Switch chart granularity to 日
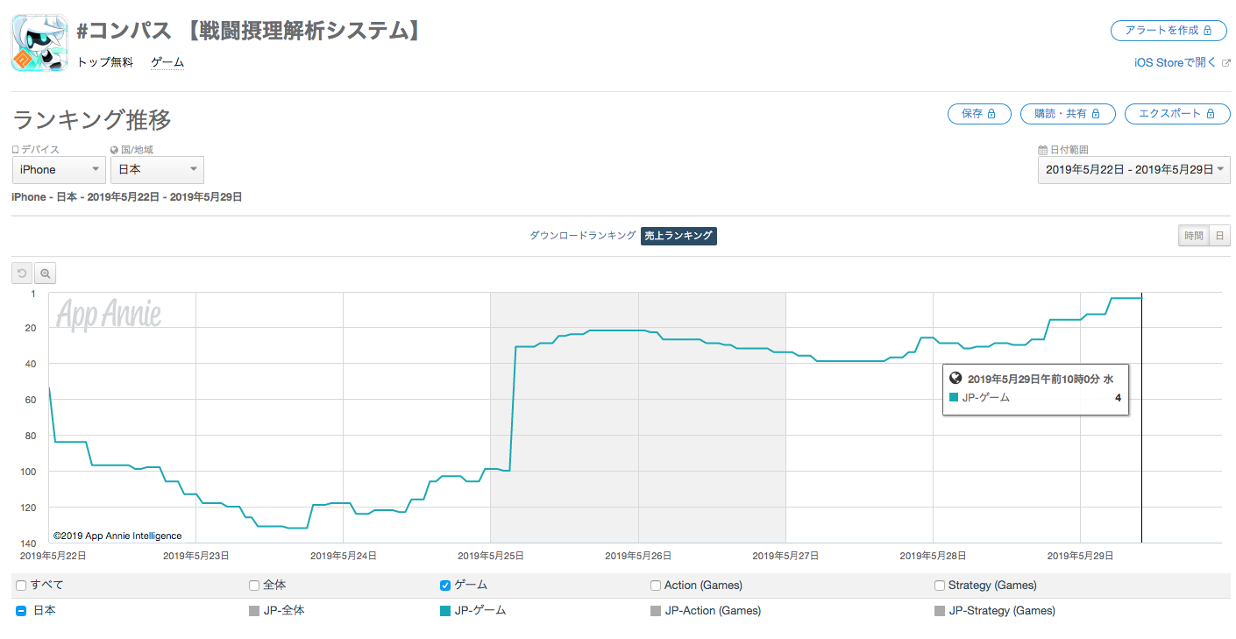1236x639 pixels. (1219, 236)
